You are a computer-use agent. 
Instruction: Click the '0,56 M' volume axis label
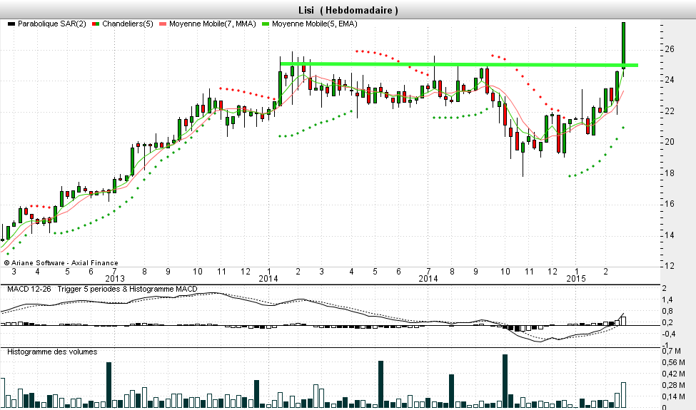pos(673,362)
